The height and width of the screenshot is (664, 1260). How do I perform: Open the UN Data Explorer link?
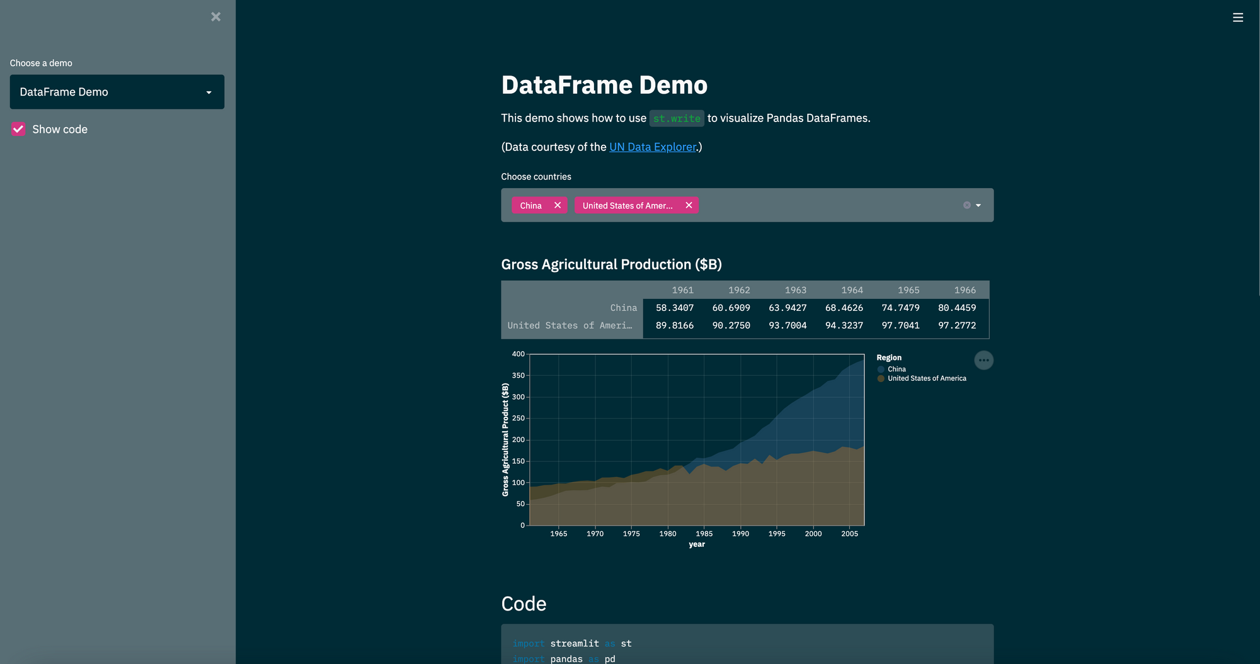[652, 147]
